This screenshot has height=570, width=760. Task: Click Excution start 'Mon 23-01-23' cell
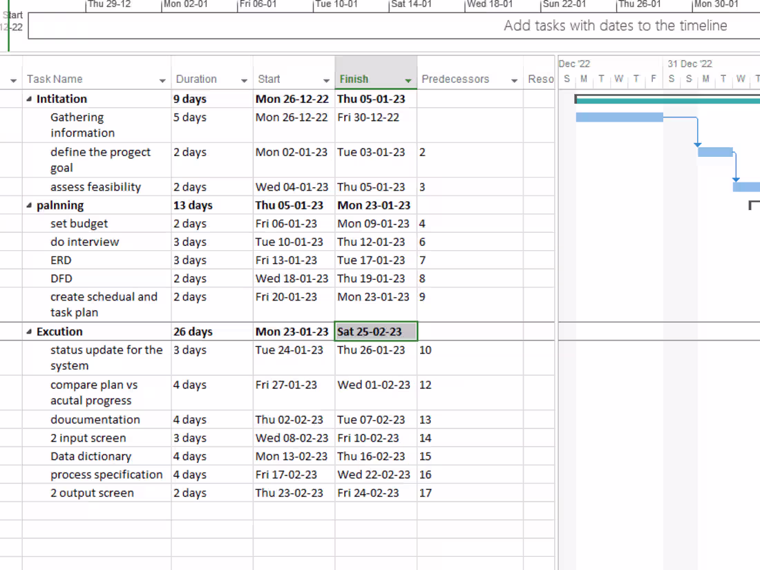pyautogui.click(x=294, y=332)
